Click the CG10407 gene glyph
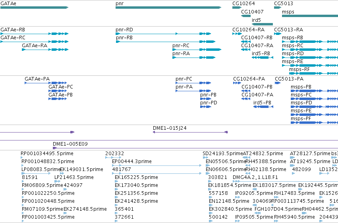The height and width of the screenshot is (223, 338). coord(246,16)
